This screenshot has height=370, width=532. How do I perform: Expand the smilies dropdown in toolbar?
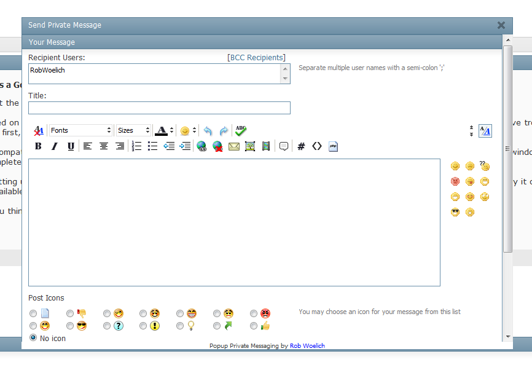[194, 130]
